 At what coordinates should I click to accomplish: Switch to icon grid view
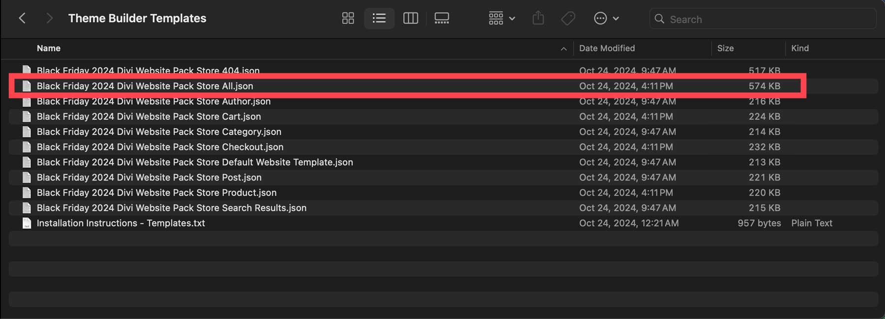348,19
